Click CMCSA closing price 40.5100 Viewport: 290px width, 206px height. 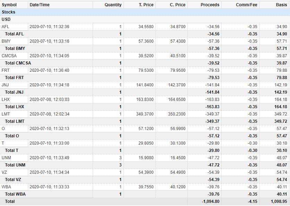[178, 56]
